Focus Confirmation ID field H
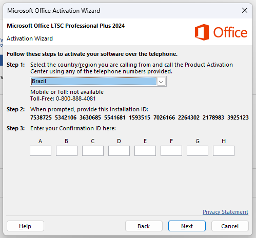256x238 pixels. pos(224,151)
